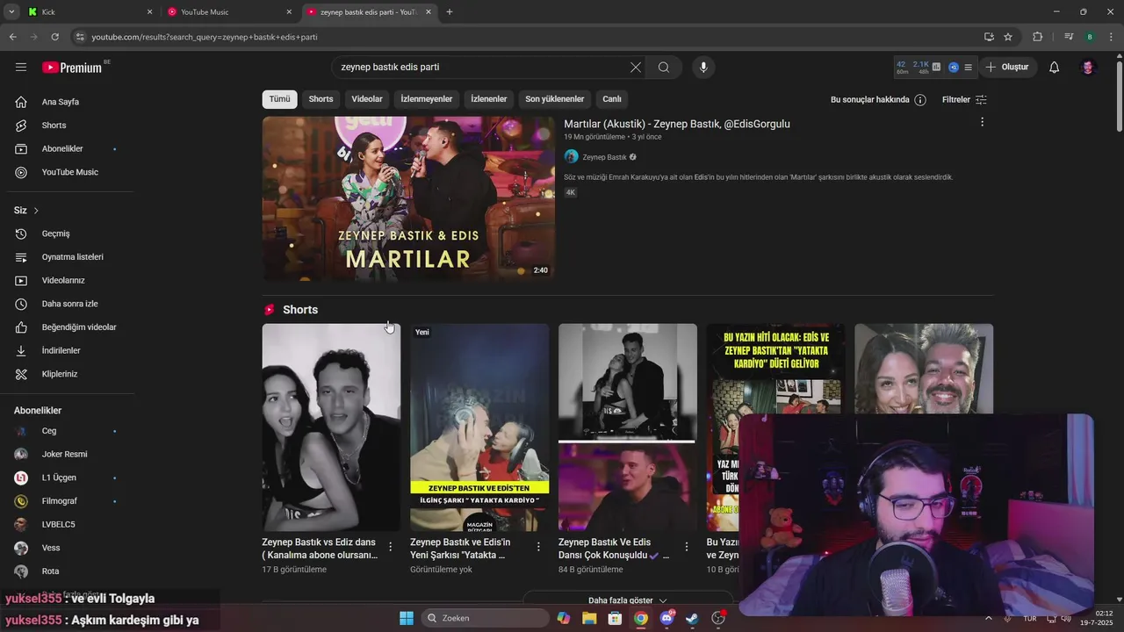1124x632 pixels.
Task: Open Filtreler search filters
Action: (x=964, y=100)
